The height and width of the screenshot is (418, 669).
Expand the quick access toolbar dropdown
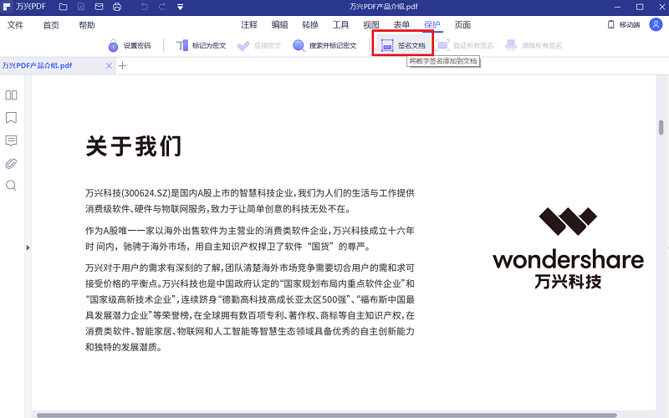[x=181, y=8]
